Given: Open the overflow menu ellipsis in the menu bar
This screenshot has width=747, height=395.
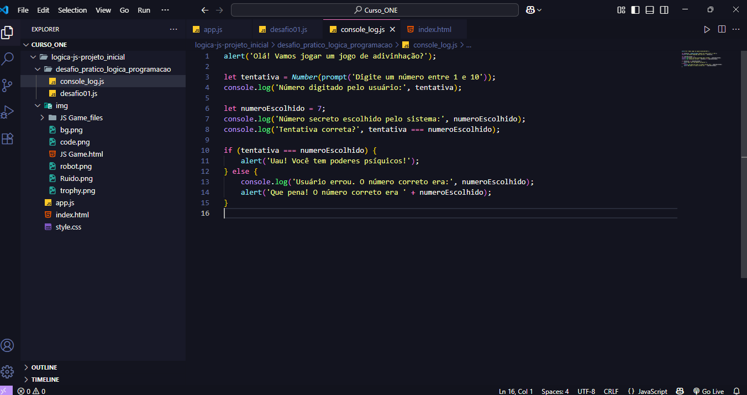Looking at the screenshot, I should click(x=165, y=10).
